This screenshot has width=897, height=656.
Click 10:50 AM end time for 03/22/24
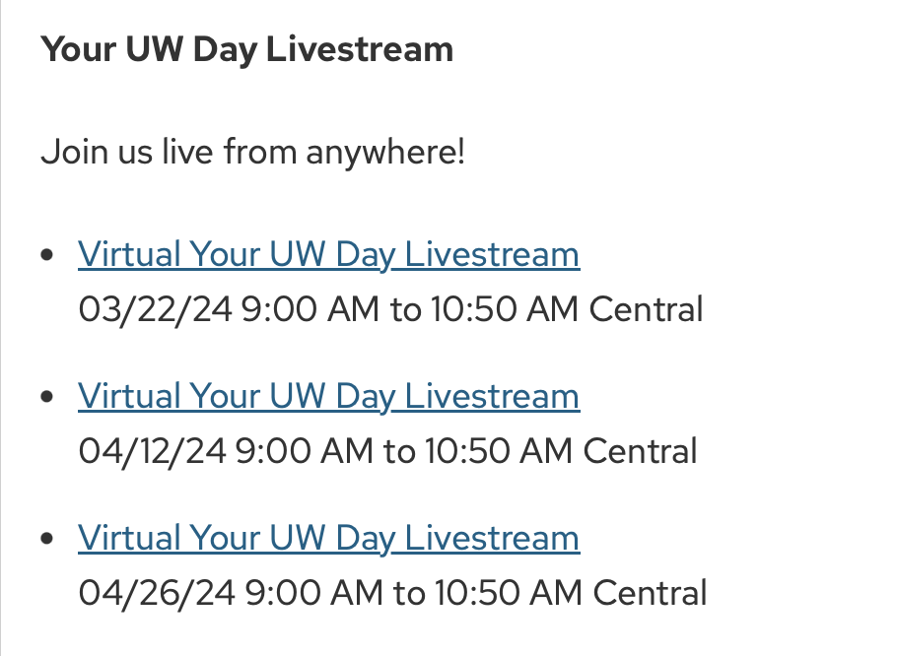[x=505, y=309]
